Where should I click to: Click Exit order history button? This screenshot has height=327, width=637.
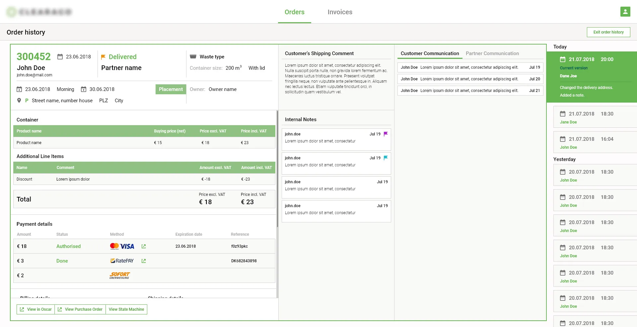pos(608,32)
